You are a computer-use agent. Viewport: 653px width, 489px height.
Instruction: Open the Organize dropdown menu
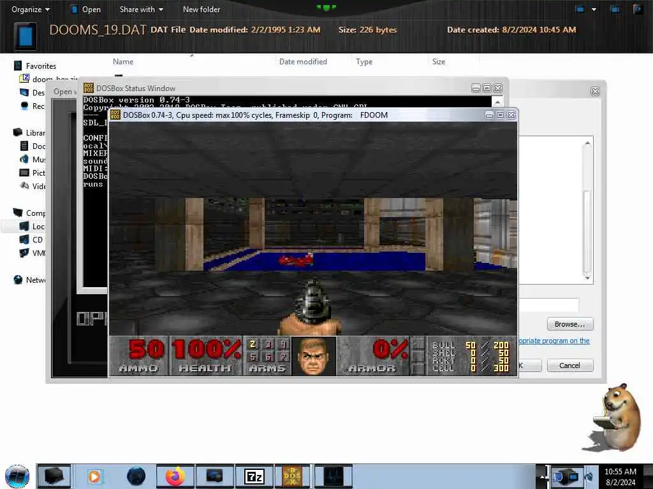click(31, 9)
